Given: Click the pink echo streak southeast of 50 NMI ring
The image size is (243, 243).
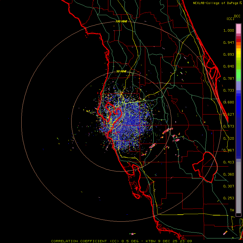Looking at the screenshot, I should tap(167, 130).
